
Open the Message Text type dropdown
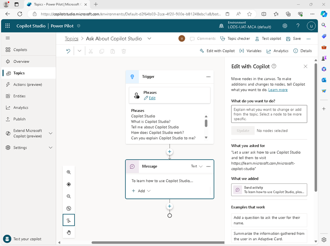point(197,166)
